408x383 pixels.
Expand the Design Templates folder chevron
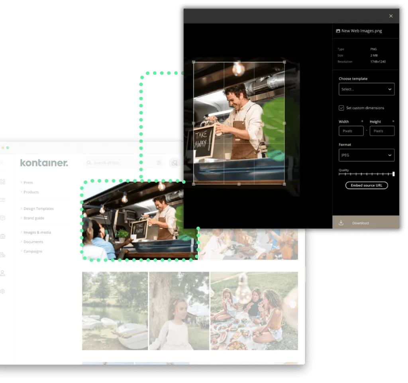22,209
